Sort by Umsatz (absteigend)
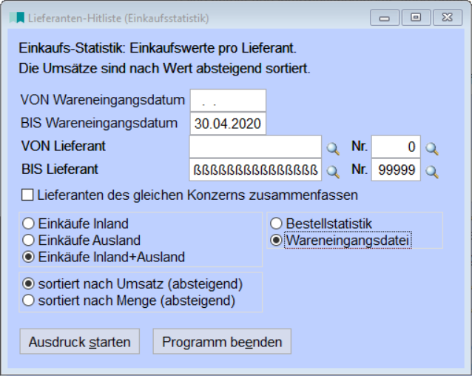Viewport: 472px width, 376px height. tap(29, 283)
